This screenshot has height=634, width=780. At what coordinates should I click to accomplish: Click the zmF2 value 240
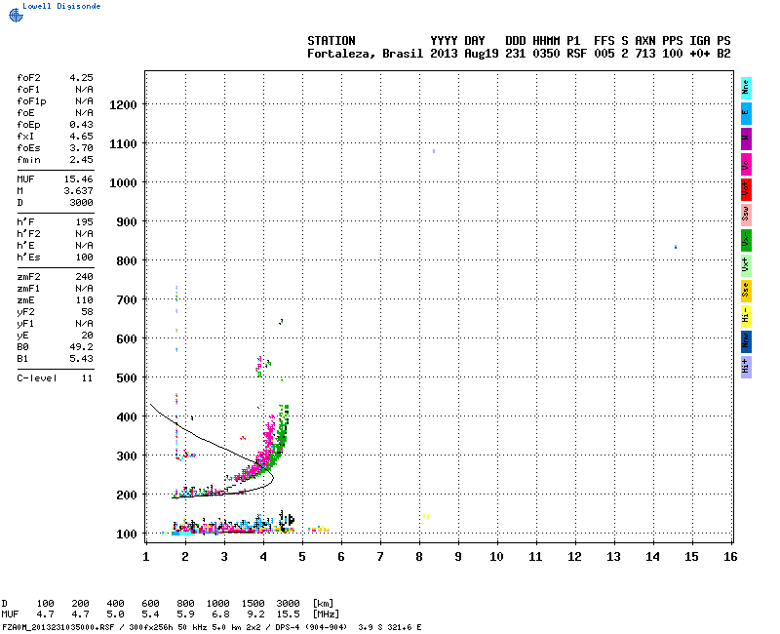[84, 277]
